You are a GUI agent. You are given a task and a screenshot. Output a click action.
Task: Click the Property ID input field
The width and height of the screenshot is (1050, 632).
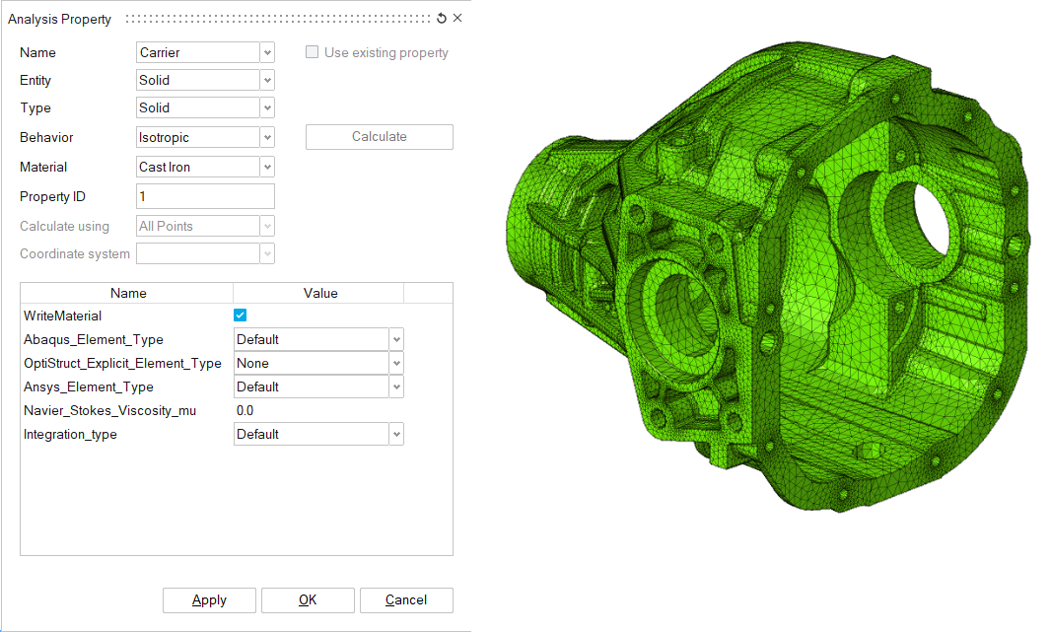tap(205, 196)
